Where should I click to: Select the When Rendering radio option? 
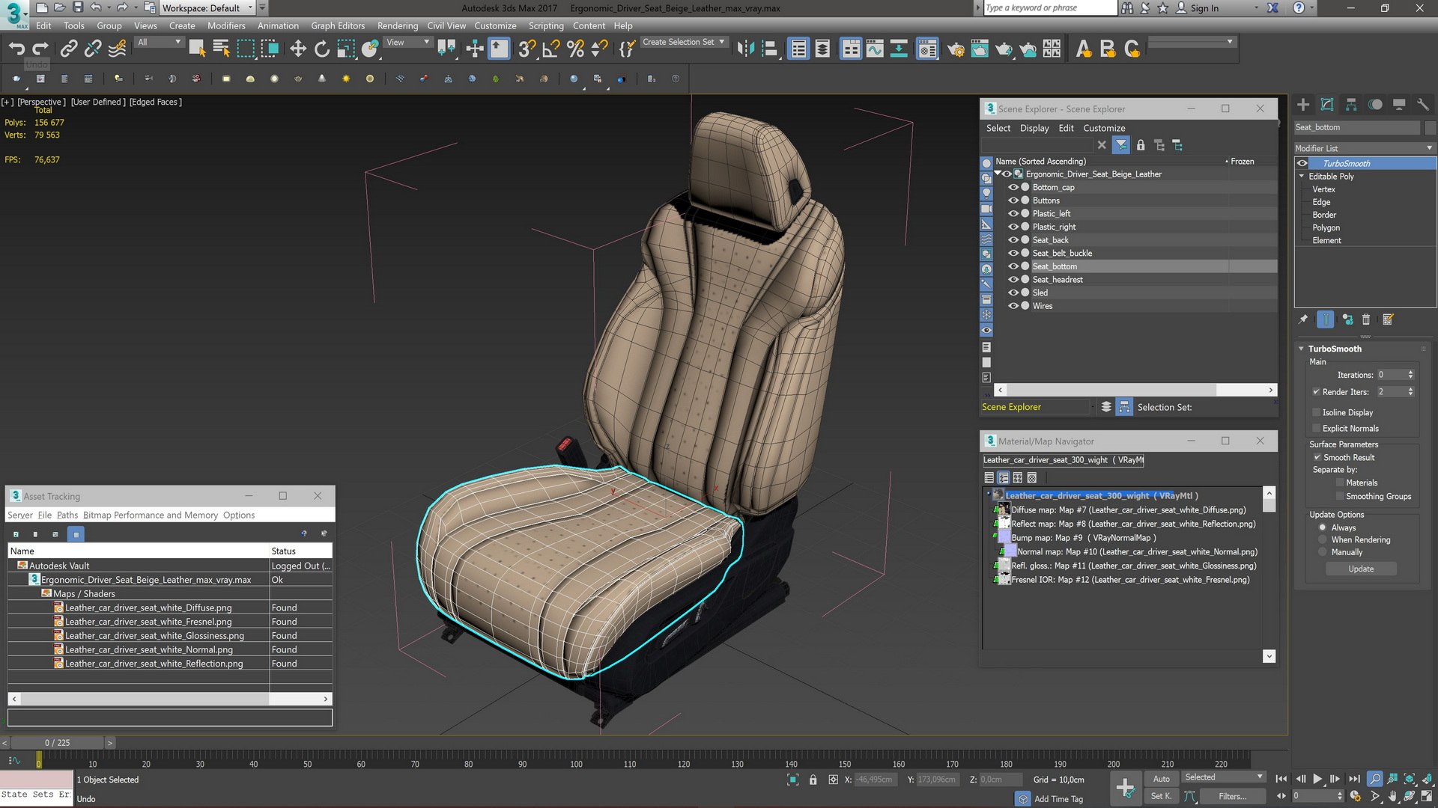[1323, 540]
